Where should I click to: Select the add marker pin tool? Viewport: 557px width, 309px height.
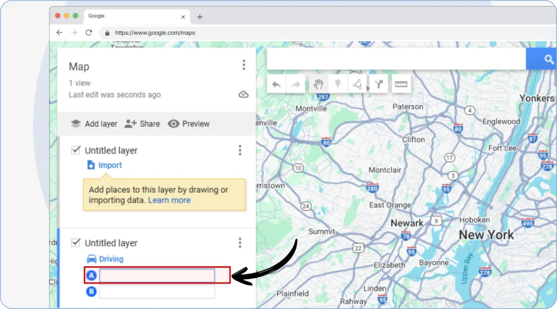pos(337,84)
